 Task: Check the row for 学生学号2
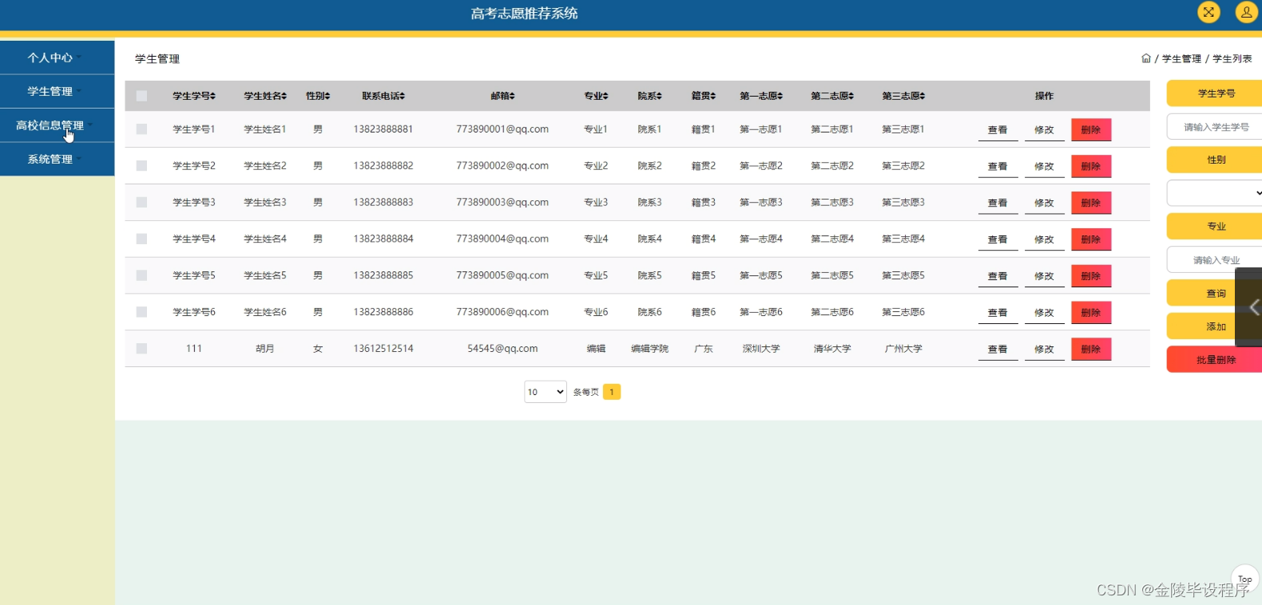point(141,166)
